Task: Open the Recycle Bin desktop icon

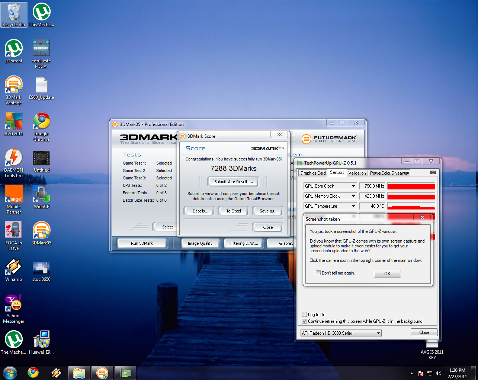Action: coord(14,15)
